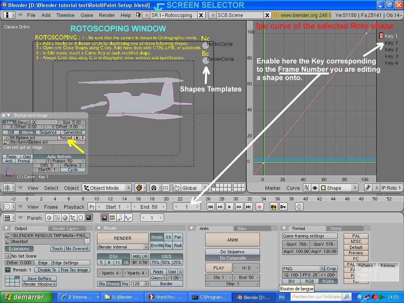Toggle the Shado render option
This screenshot has width=404, height=303.
pos(157,237)
